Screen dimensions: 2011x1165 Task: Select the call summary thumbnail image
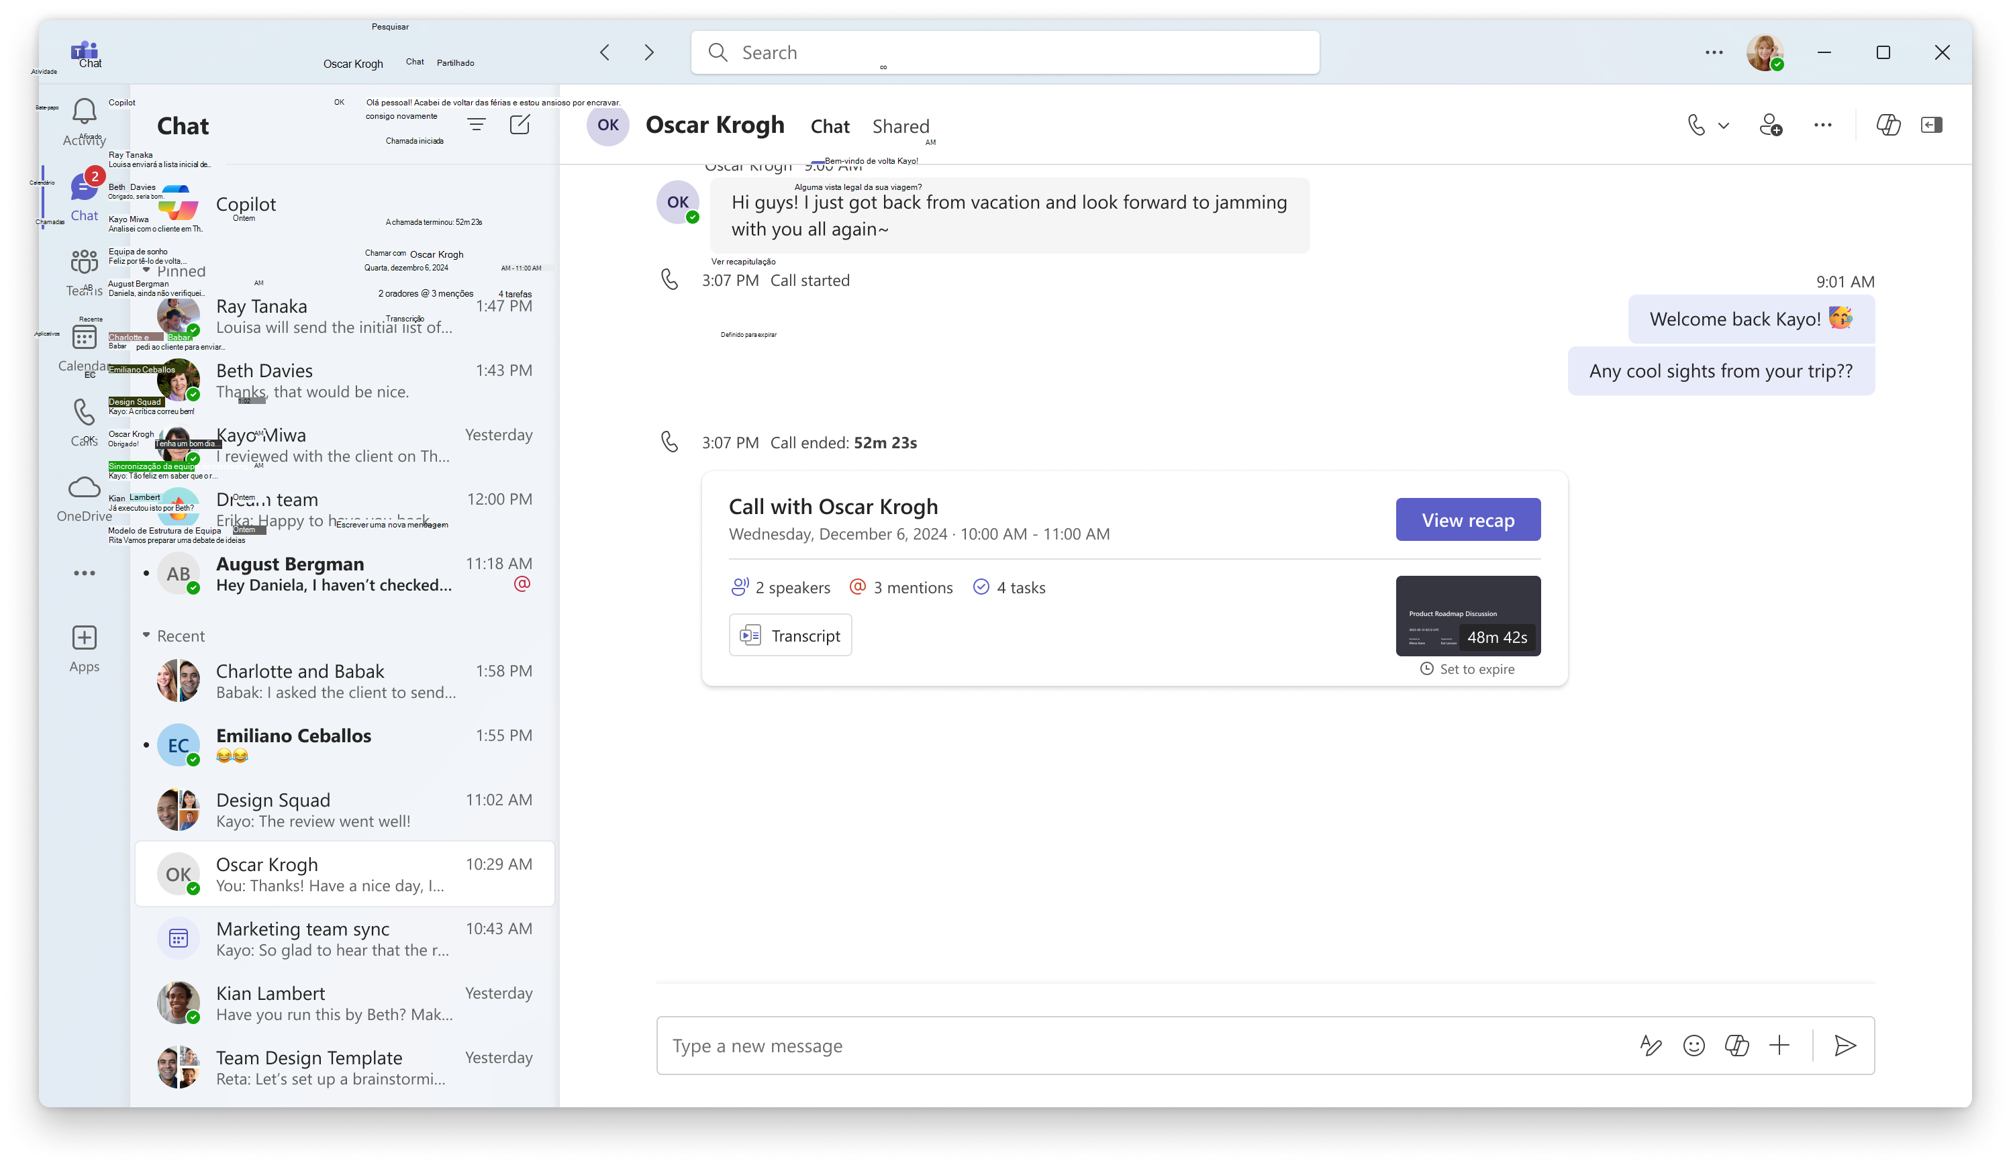[1467, 615]
